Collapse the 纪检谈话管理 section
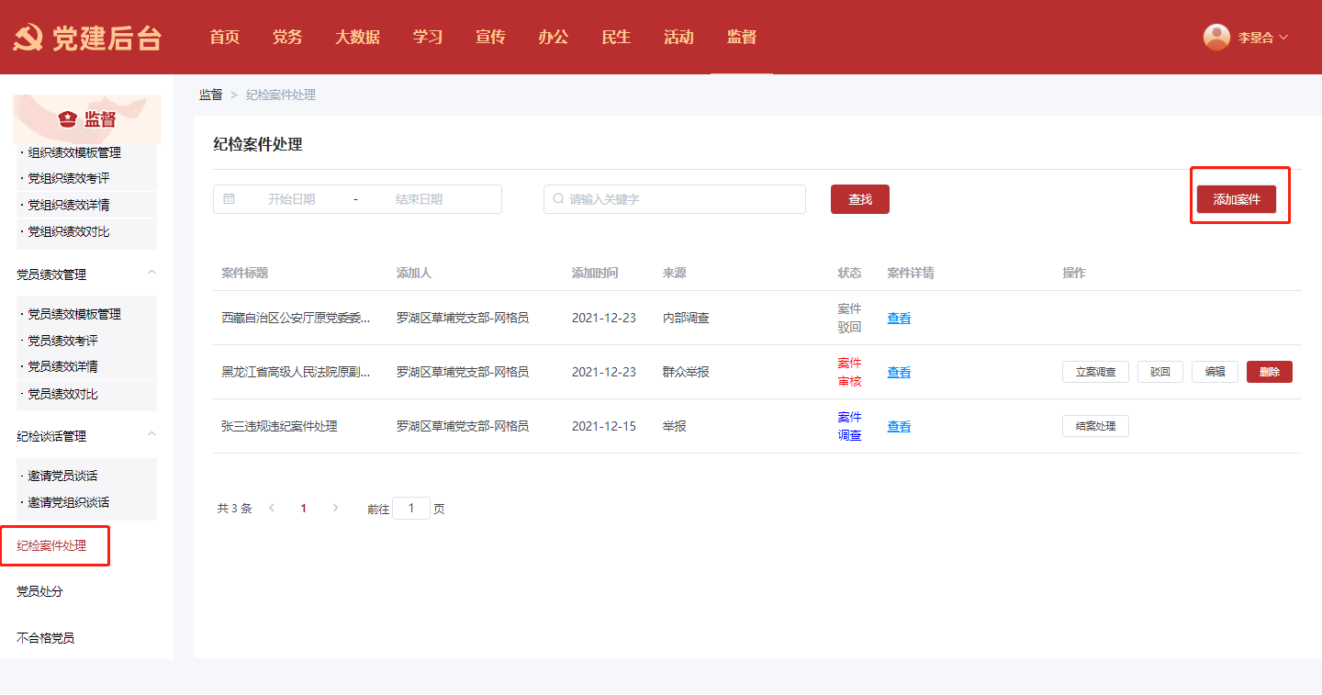This screenshot has height=695, width=1322. pyautogui.click(x=151, y=435)
